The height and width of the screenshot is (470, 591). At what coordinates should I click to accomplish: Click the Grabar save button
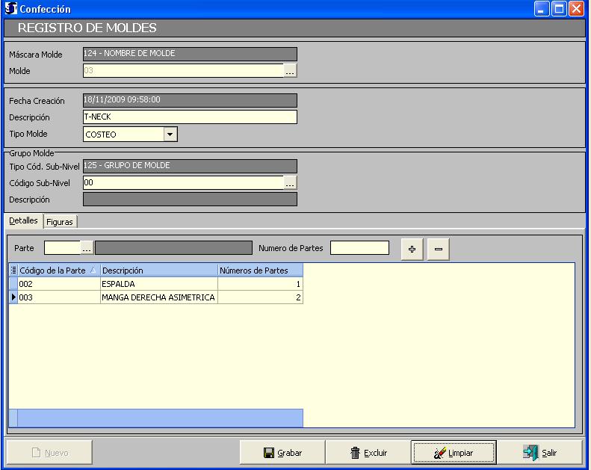[x=283, y=453]
